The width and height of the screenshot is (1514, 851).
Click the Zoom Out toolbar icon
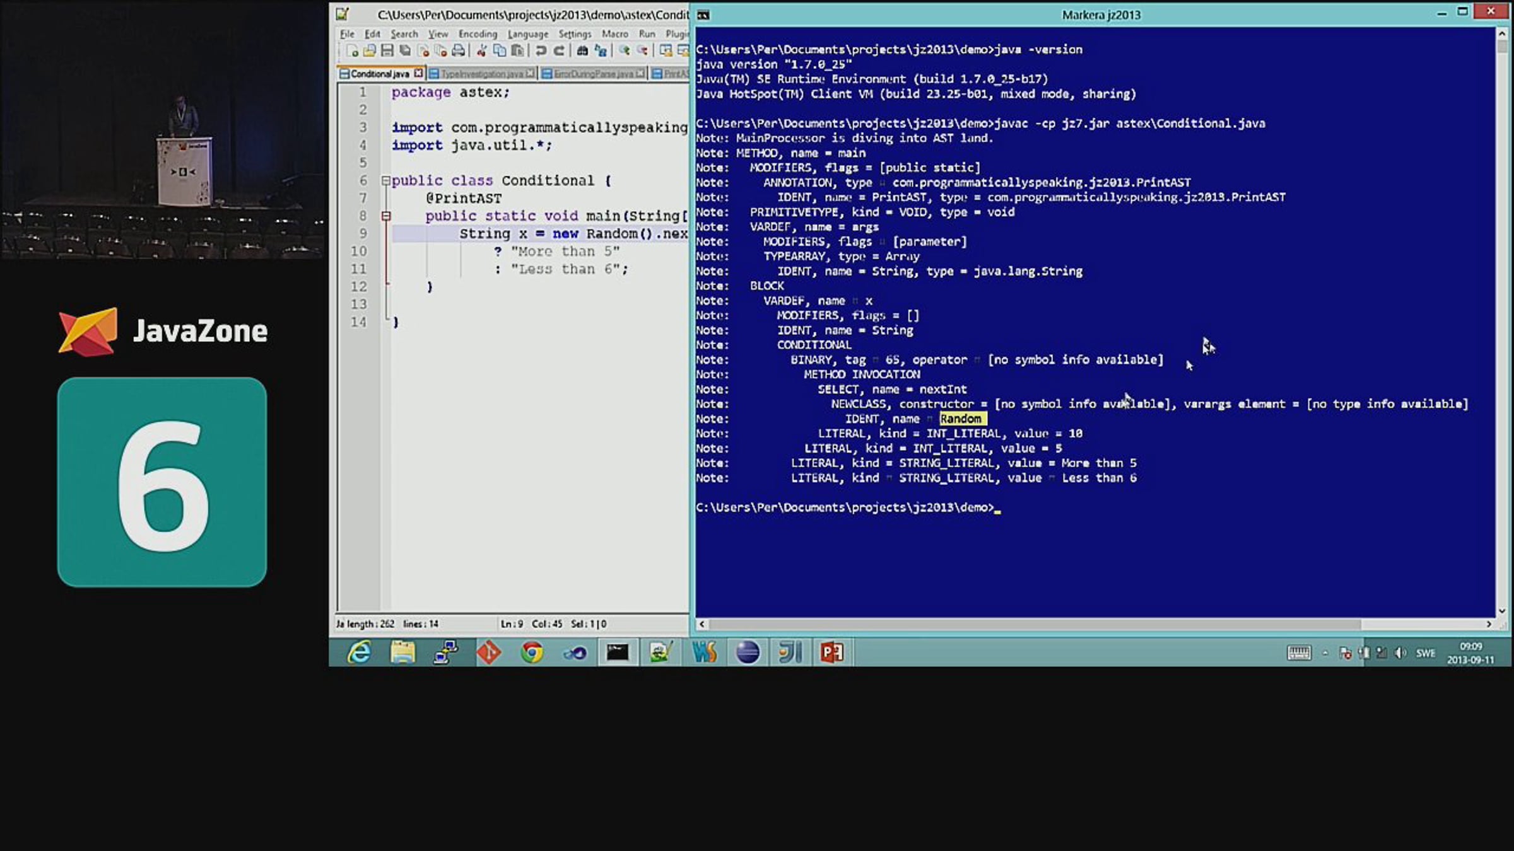click(x=642, y=51)
